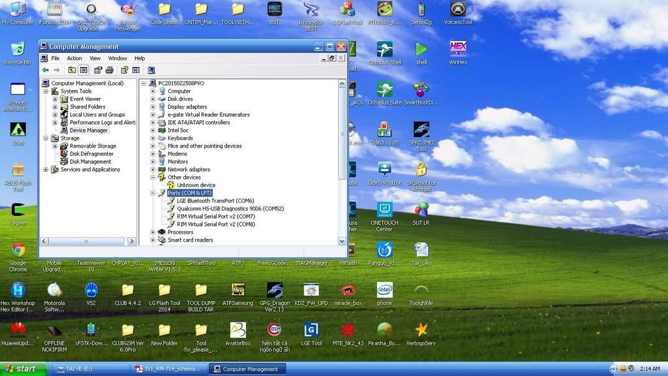The width and height of the screenshot is (668, 376).
Task: Open the Piranha_Bo... desktop icon
Action: [385, 334]
